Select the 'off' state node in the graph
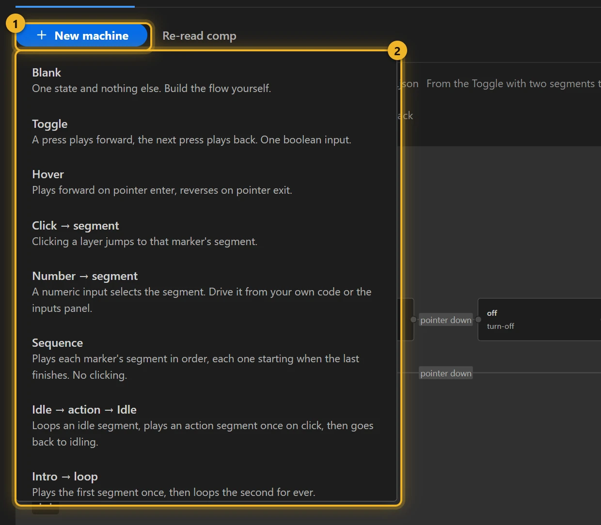 539,320
